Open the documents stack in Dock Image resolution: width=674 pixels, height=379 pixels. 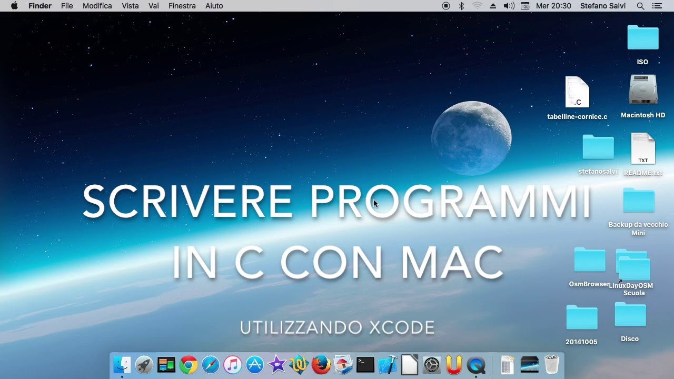[x=507, y=364]
